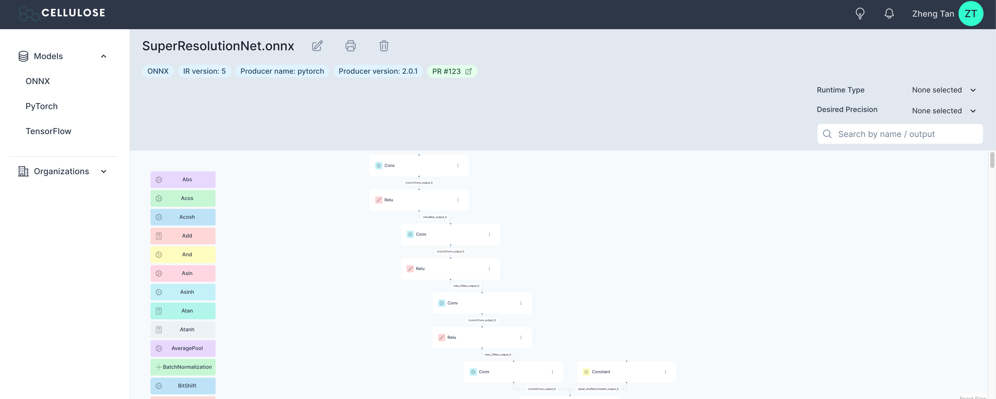This screenshot has height=399, width=996.
Task: Open the notifications bell
Action: point(889,14)
